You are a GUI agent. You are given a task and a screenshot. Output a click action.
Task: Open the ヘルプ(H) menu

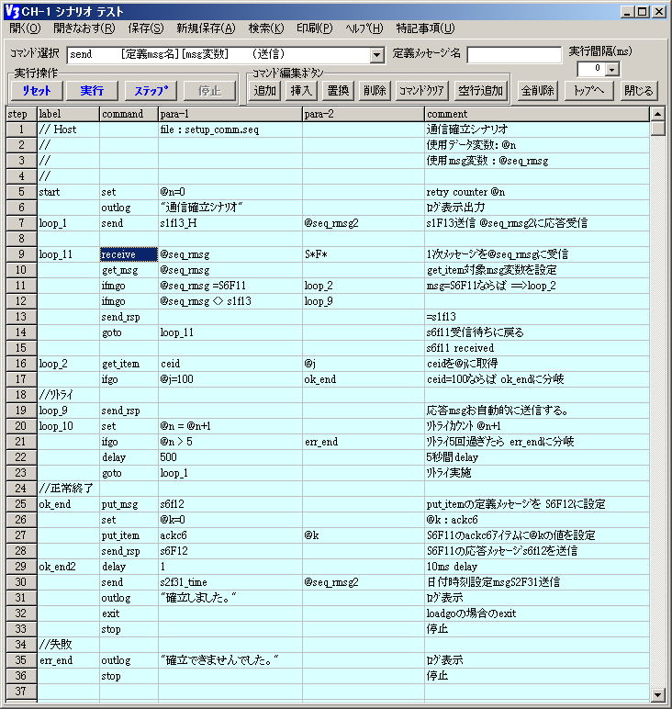[x=364, y=28]
